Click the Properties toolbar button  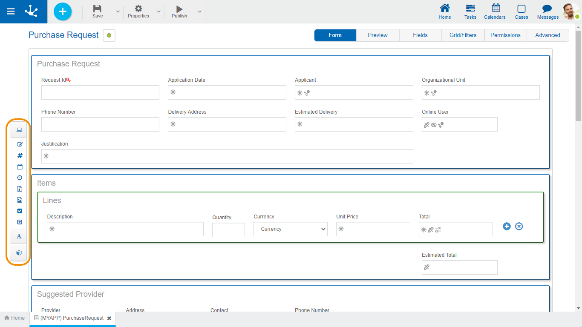138,12
